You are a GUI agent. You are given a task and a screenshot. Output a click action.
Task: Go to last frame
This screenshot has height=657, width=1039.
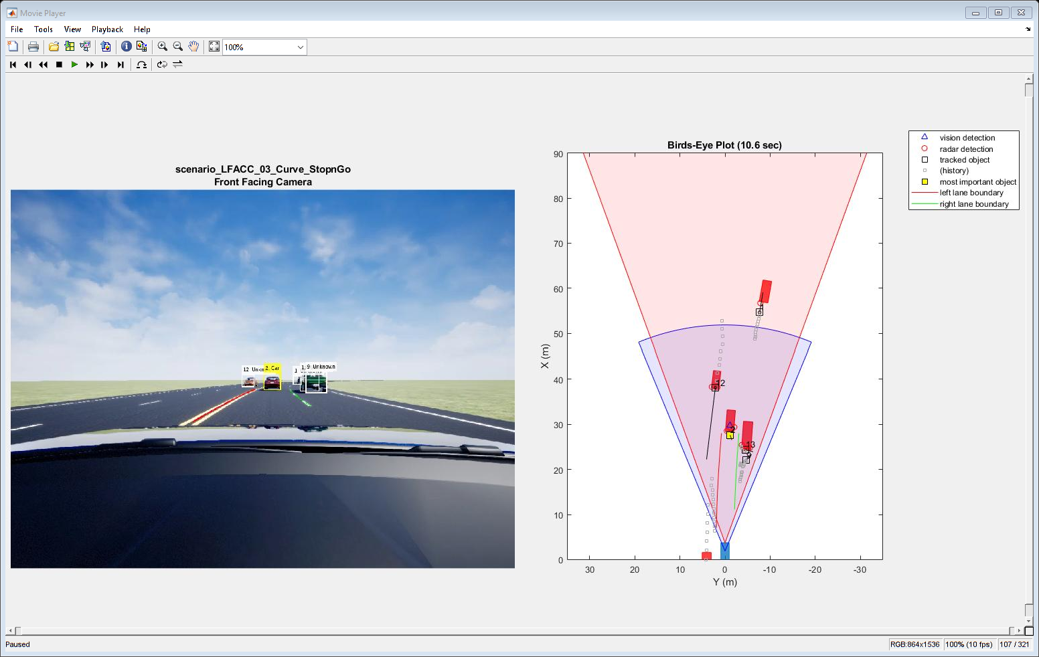(x=121, y=64)
